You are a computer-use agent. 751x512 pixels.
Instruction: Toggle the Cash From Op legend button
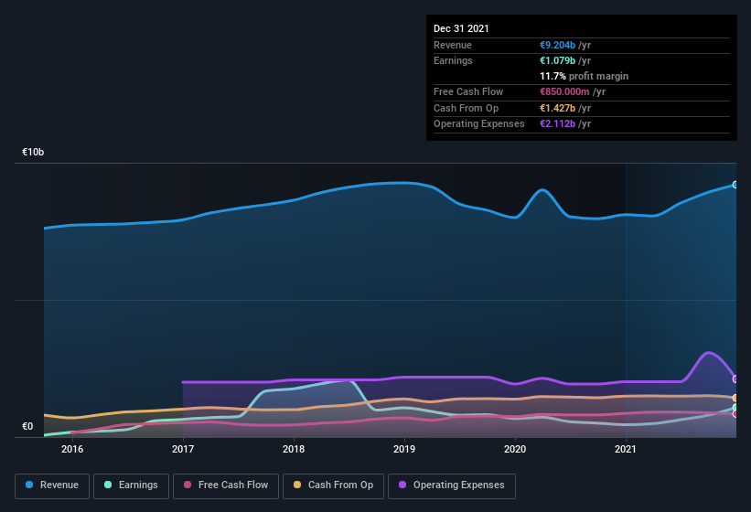click(333, 485)
